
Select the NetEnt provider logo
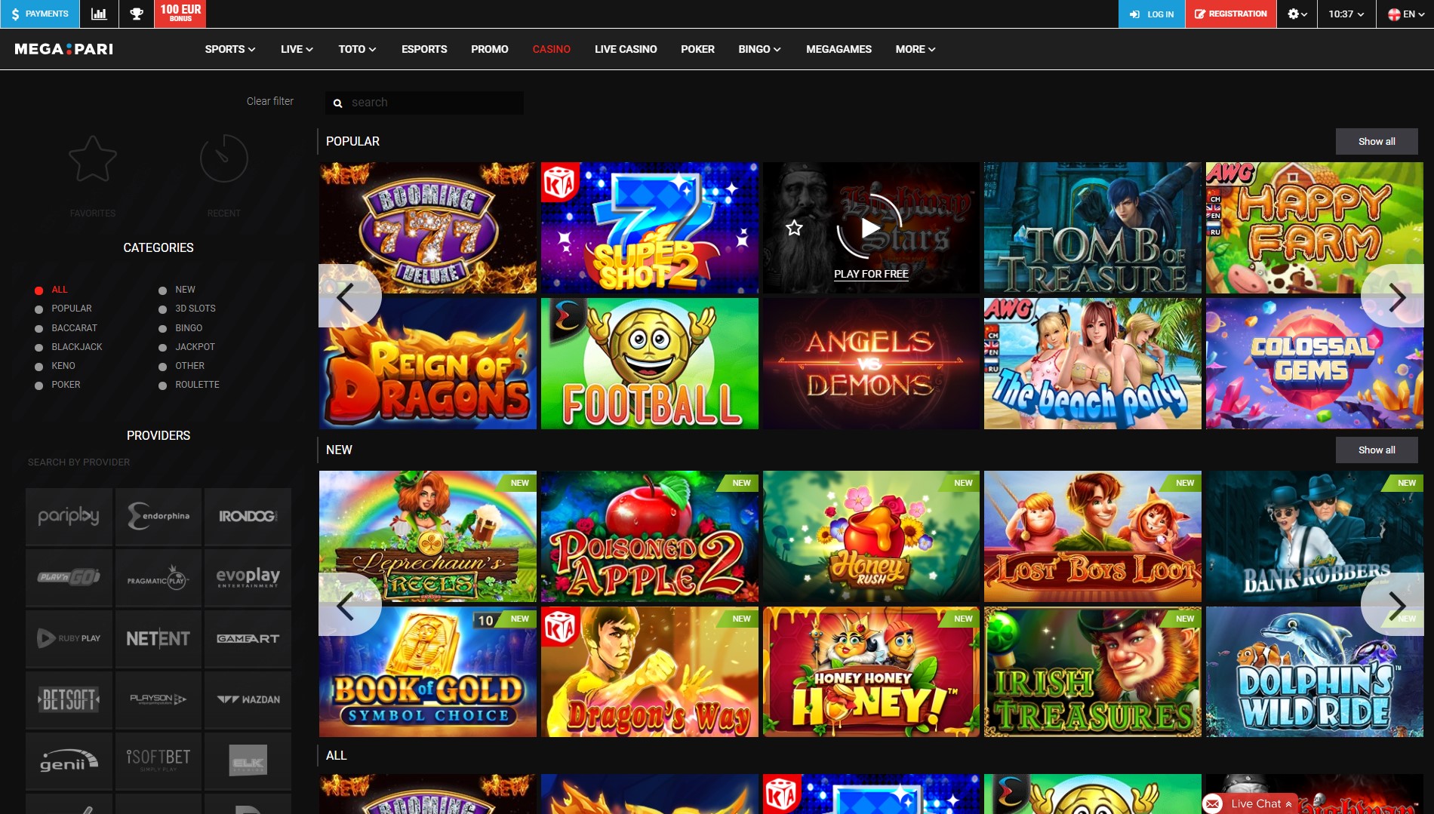coord(158,639)
